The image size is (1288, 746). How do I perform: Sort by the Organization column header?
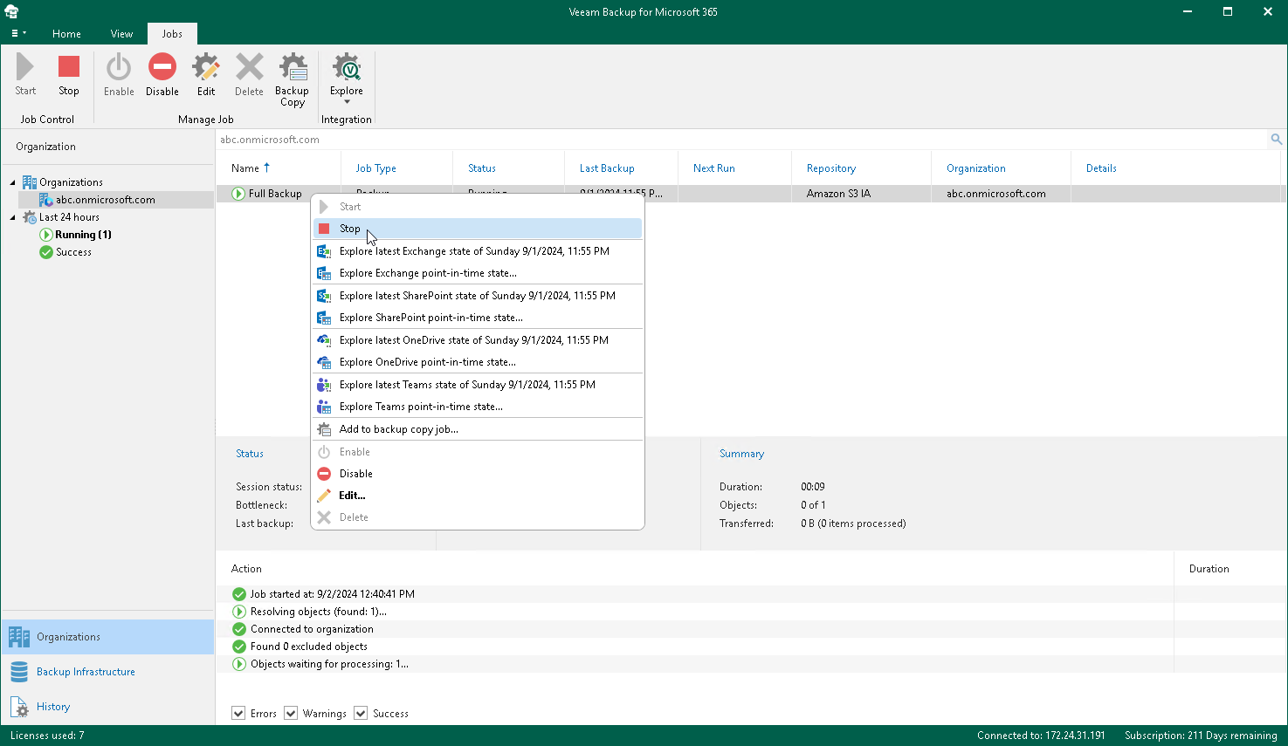1002,168
